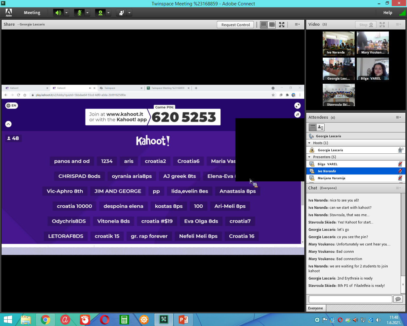Reload the shared Kahoot page
Viewport: 407px width, 326px height.
[18, 95]
